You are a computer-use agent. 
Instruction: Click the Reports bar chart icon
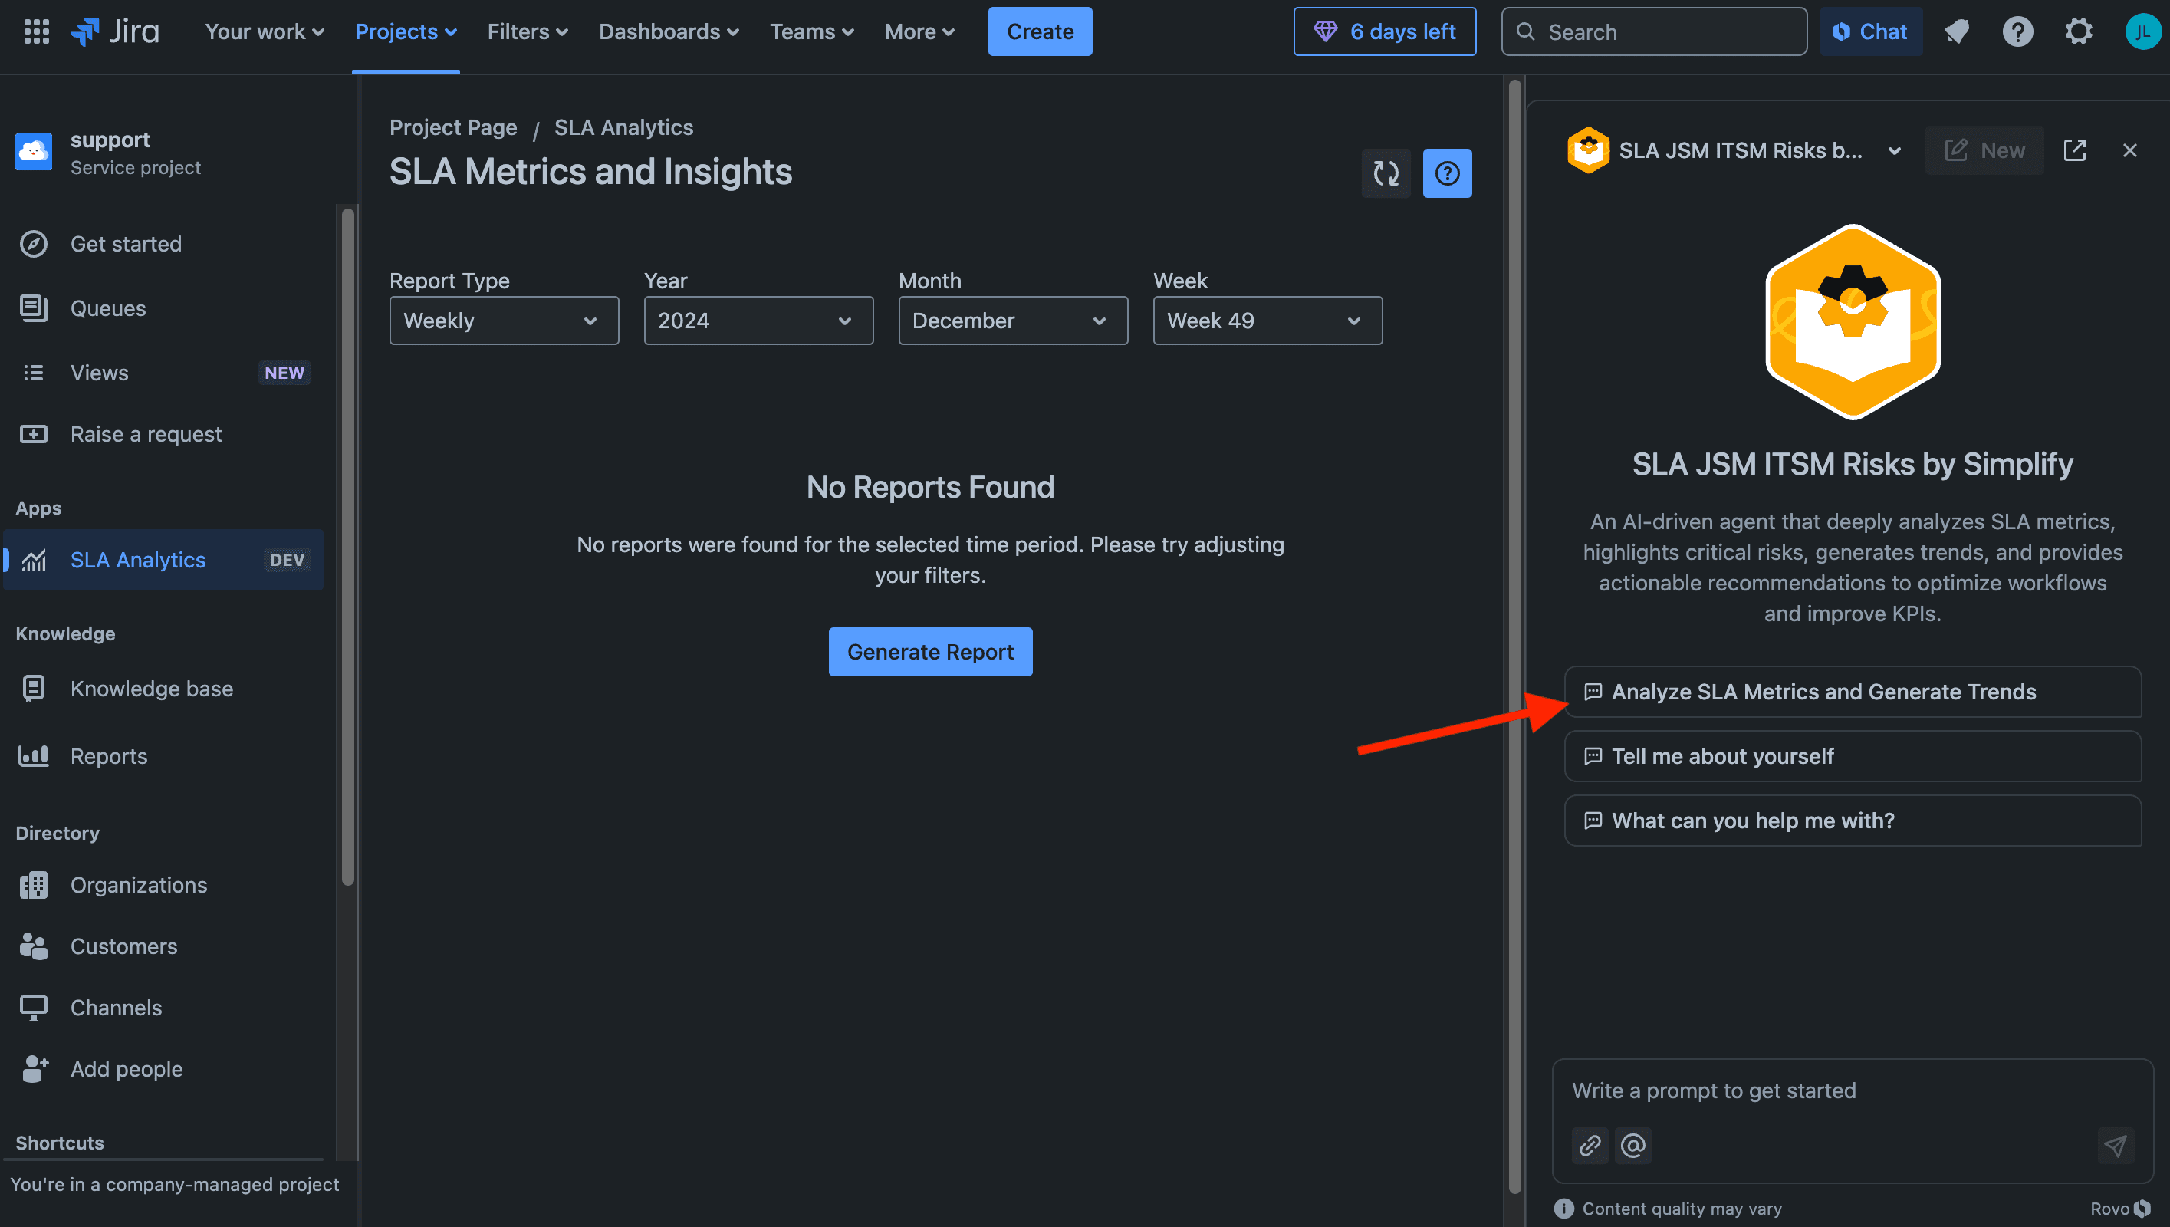(x=34, y=756)
